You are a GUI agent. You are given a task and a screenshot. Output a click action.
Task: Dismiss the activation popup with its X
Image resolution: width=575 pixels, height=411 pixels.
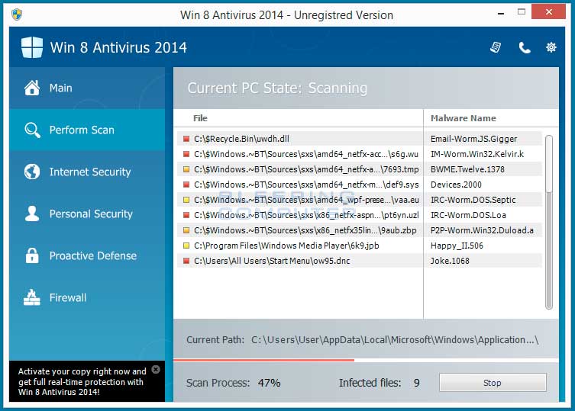[x=156, y=369]
